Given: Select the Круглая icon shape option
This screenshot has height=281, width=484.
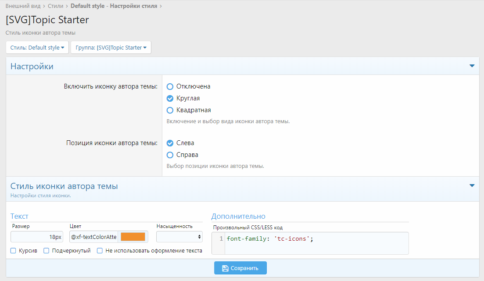Looking at the screenshot, I should pos(170,98).
